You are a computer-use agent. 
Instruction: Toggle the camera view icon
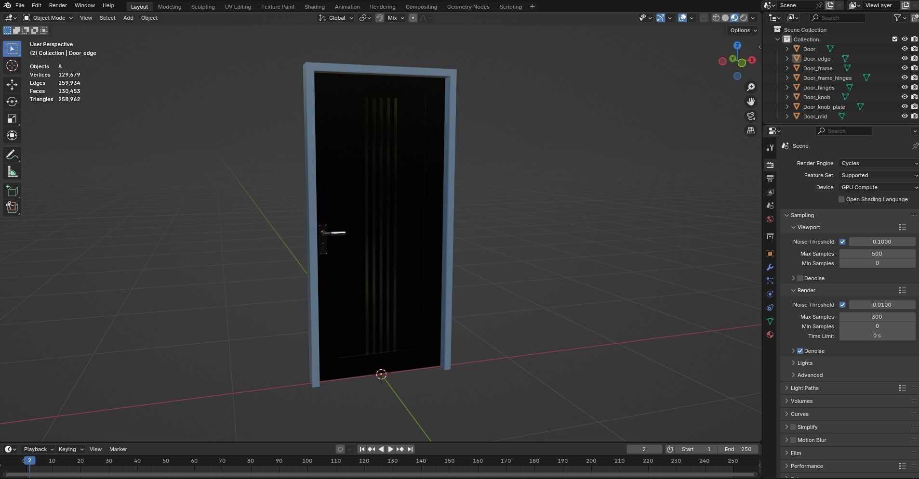point(751,116)
